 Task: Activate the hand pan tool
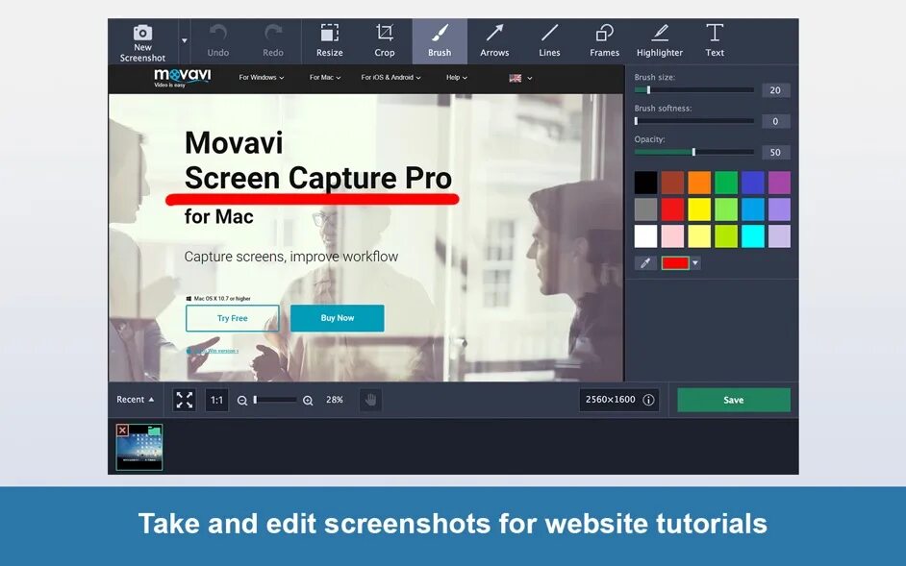point(370,400)
